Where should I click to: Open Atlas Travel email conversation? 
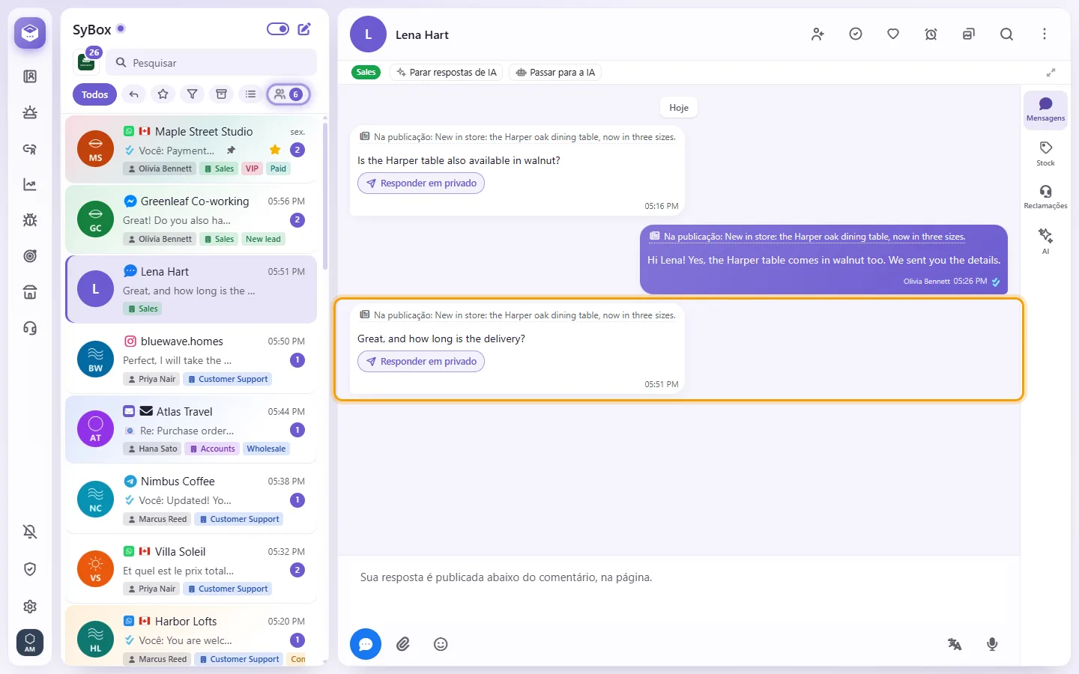coord(191,430)
